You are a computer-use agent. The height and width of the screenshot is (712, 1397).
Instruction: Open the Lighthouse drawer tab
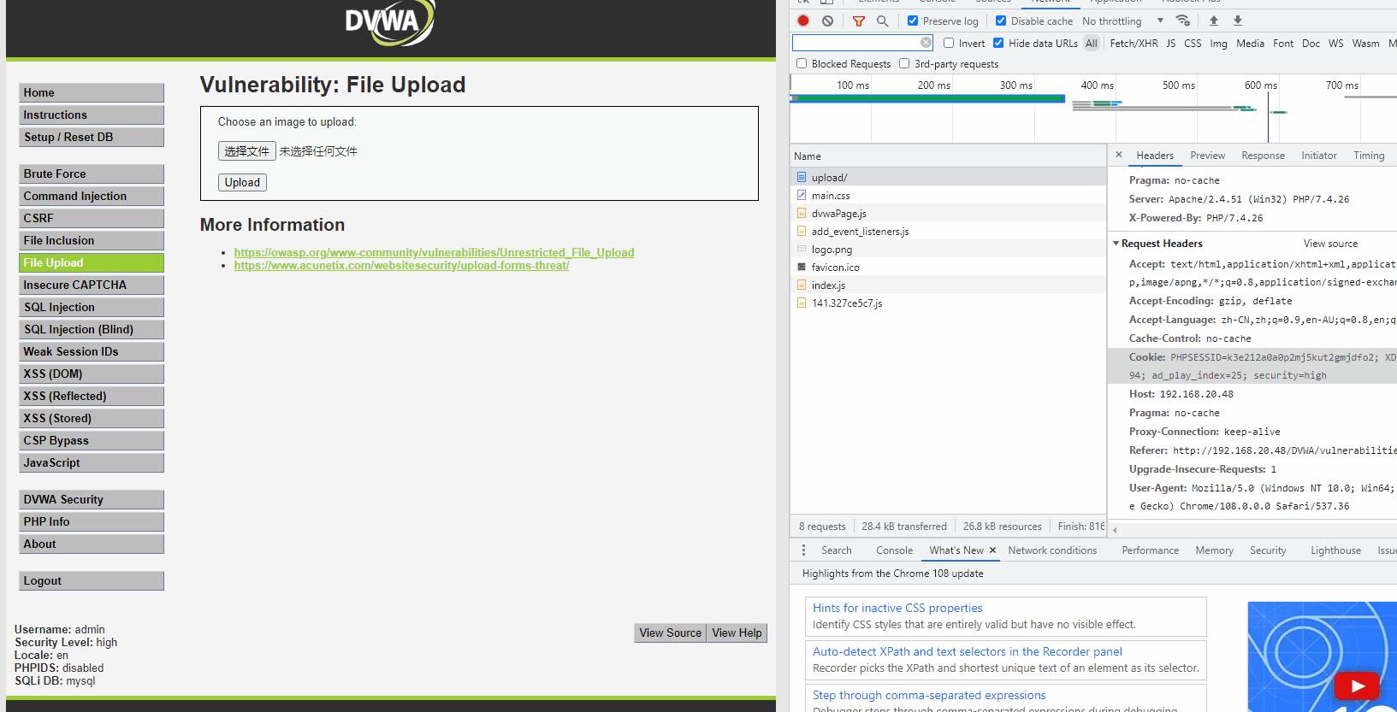click(1335, 550)
